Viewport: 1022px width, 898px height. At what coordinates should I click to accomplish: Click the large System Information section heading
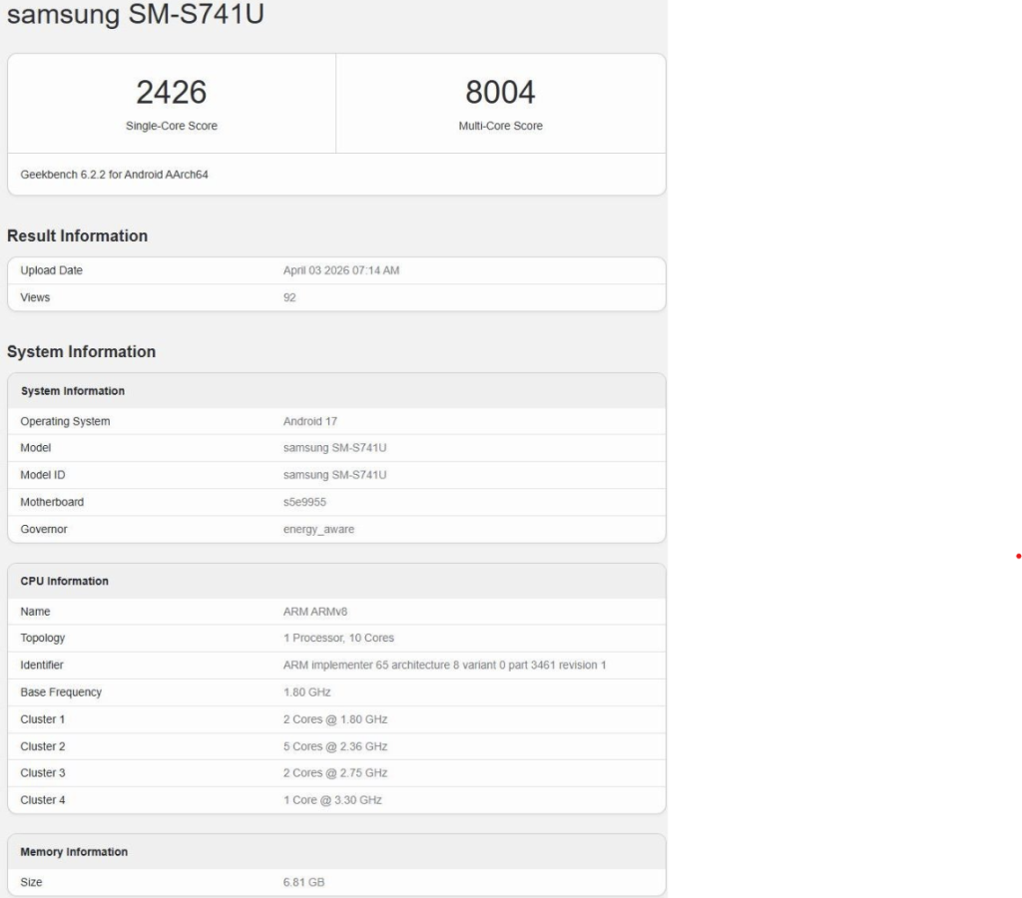82,352
